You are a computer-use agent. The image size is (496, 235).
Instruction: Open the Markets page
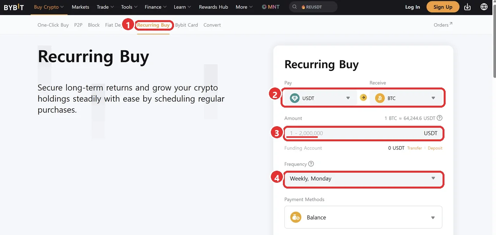80,7
